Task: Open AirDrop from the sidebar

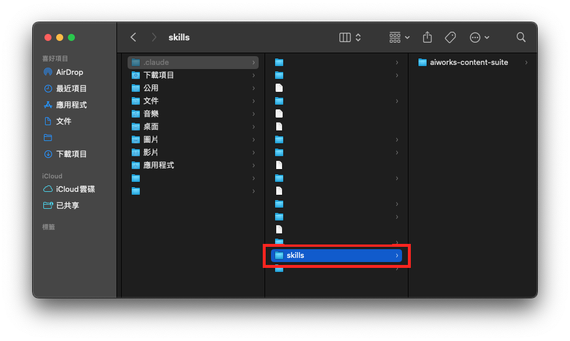Action: [x=64, y=72]
